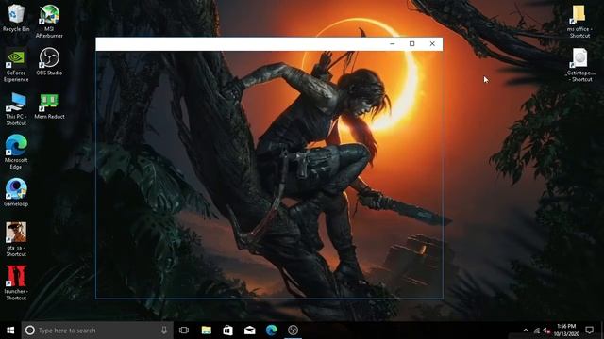Open the volume control tray icon

(x=546, y=331)
